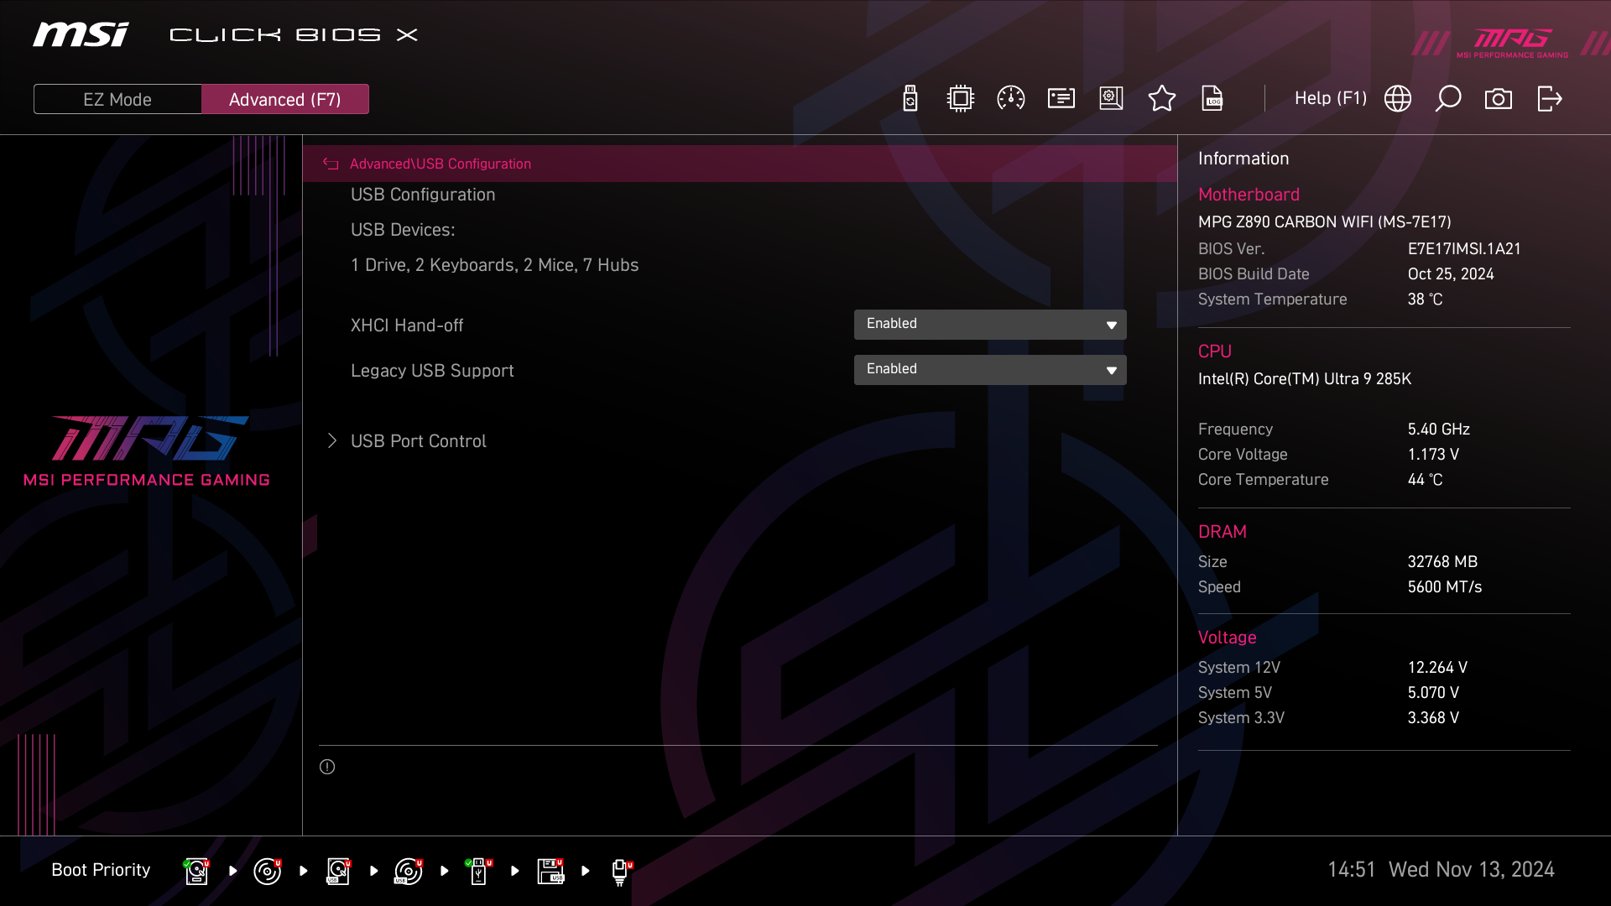Open the LOG file icon
The image size is (1611, 906).
1212,99
